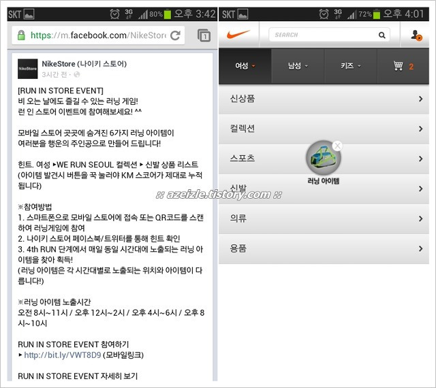Tap battery icon in left phone status bar
The width and height of the screenshot is (436, 388).
(168, 14)
